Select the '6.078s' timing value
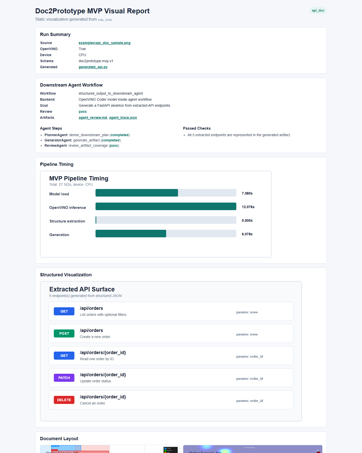Screen dimensions: 362x453 (247, 234)
